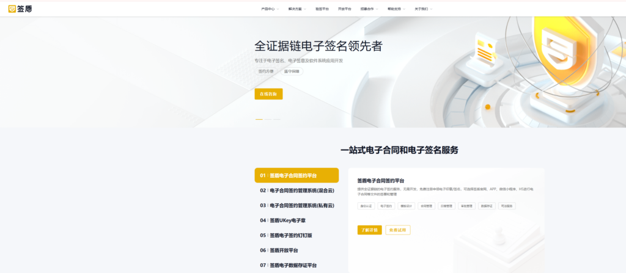
Task: Click the 身份认证 feature tag
Action: tap(366, 206)
